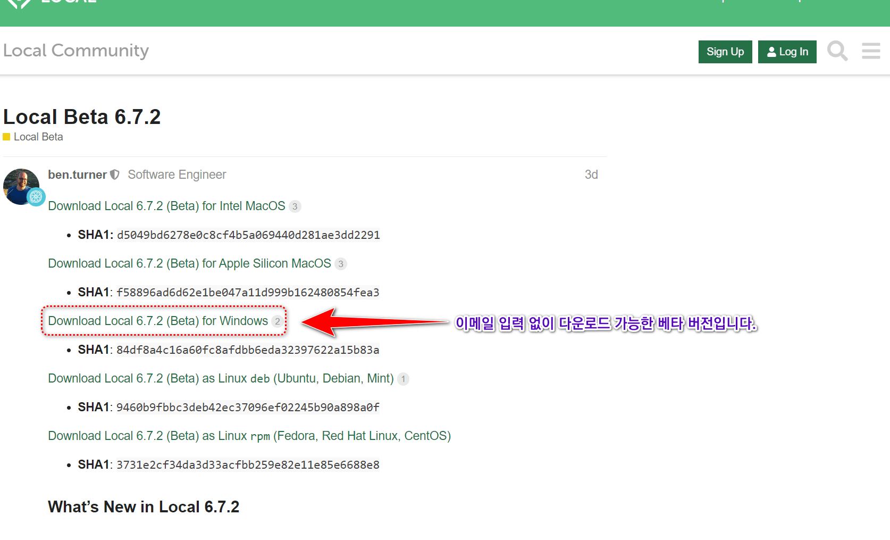
Task: Click the "3d" post timestamp
Action: click(x=591, y=175)
